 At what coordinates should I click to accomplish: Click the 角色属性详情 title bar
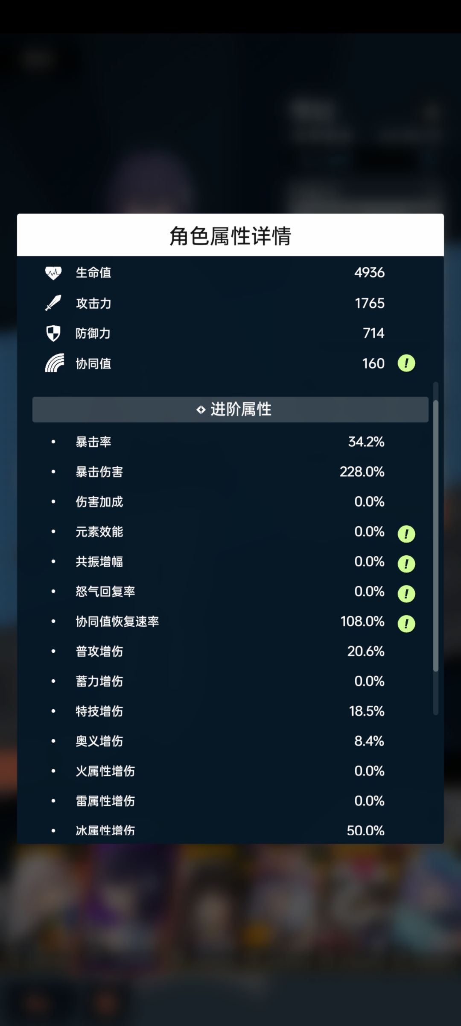tap(230, 235)
